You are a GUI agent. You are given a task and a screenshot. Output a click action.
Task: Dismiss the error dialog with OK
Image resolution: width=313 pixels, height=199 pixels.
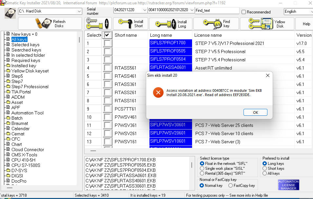255,112
